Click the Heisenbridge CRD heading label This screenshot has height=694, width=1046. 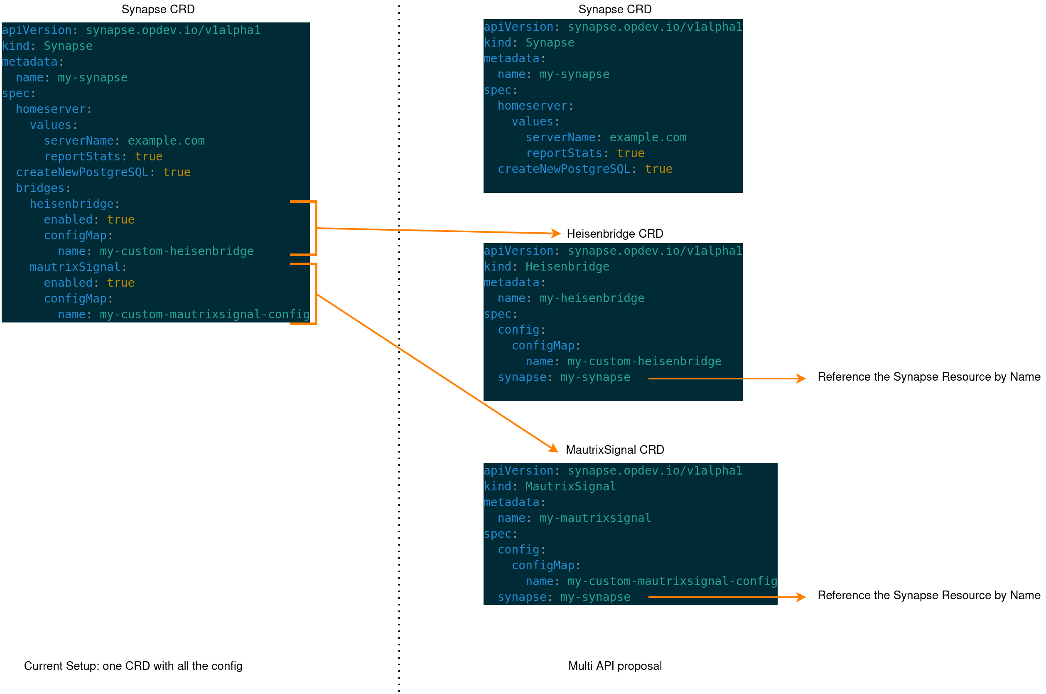[614, 234]
